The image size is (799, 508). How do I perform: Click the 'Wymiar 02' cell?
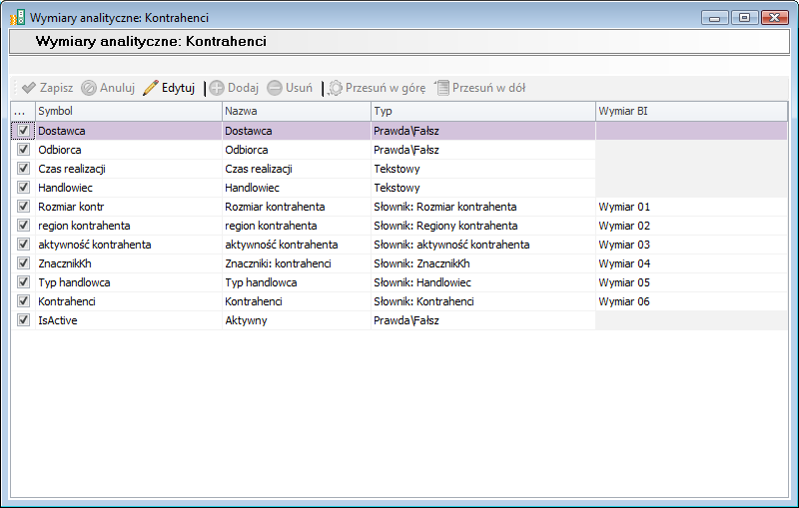coord(691,225)
